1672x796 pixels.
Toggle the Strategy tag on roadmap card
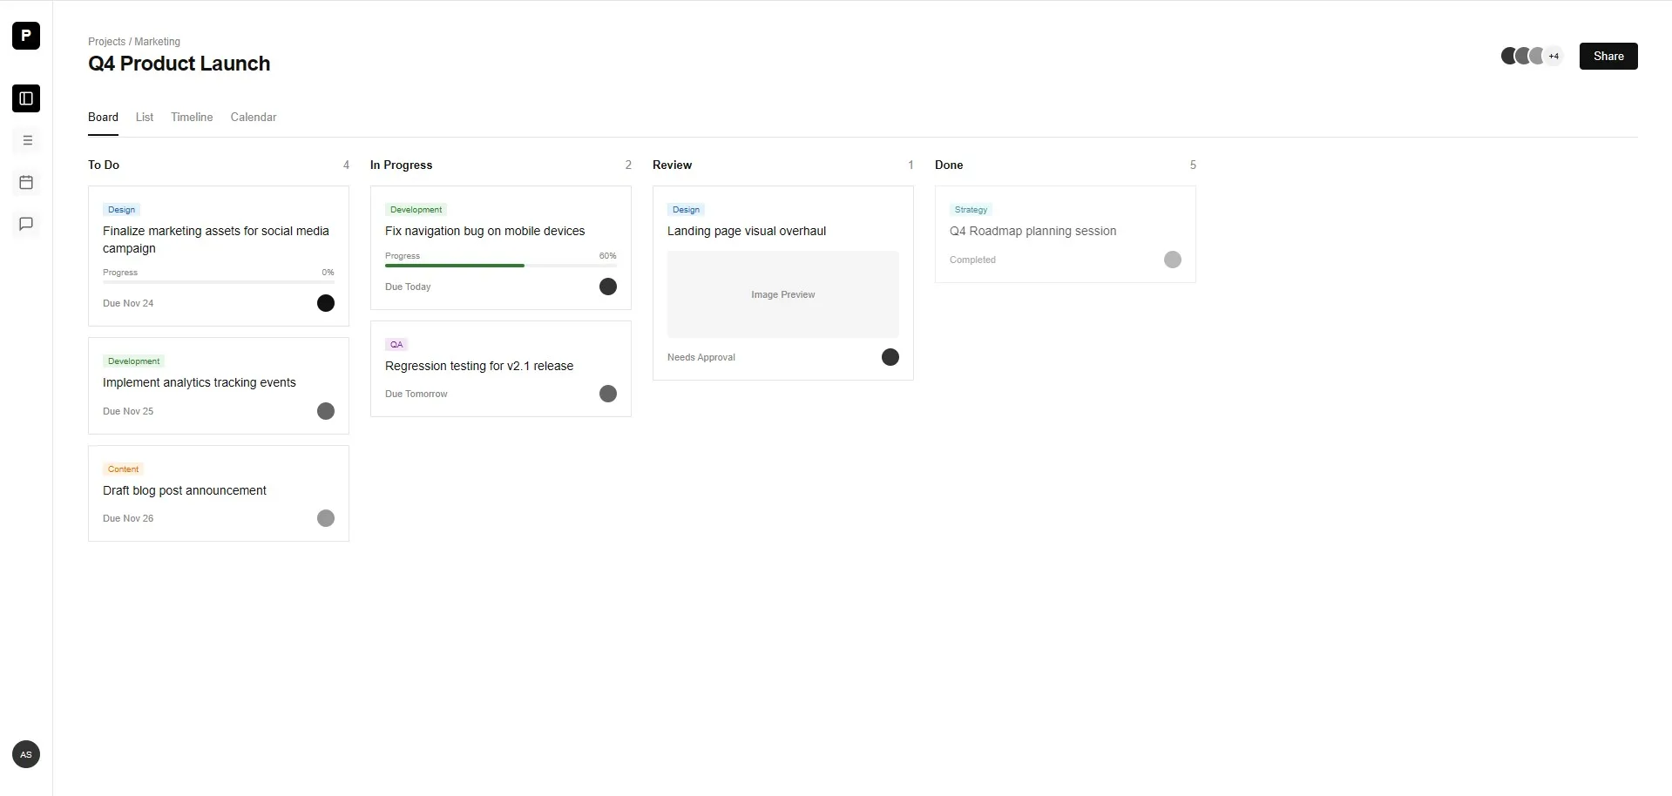point(971,209)
